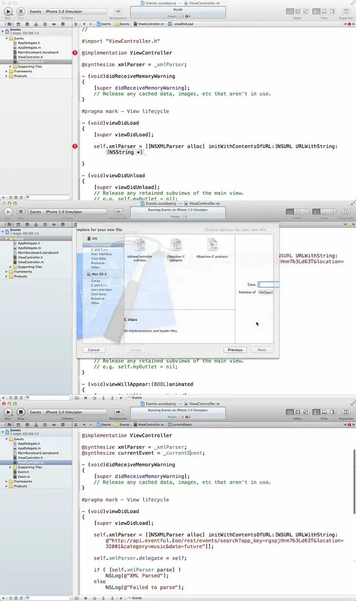
Task: Click the red error marker beside @implementation in the top window
Action: (75, 53)
